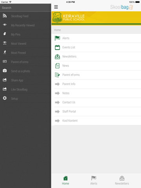Screen dimensions: 141x188
Task: Click the Newsletters inbox icon in list
Action: [x=57, y=56]
